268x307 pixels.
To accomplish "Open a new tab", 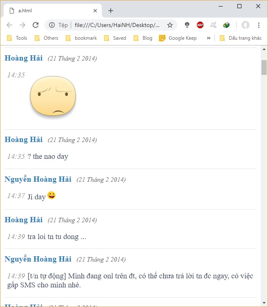I will tap(111, 11).
